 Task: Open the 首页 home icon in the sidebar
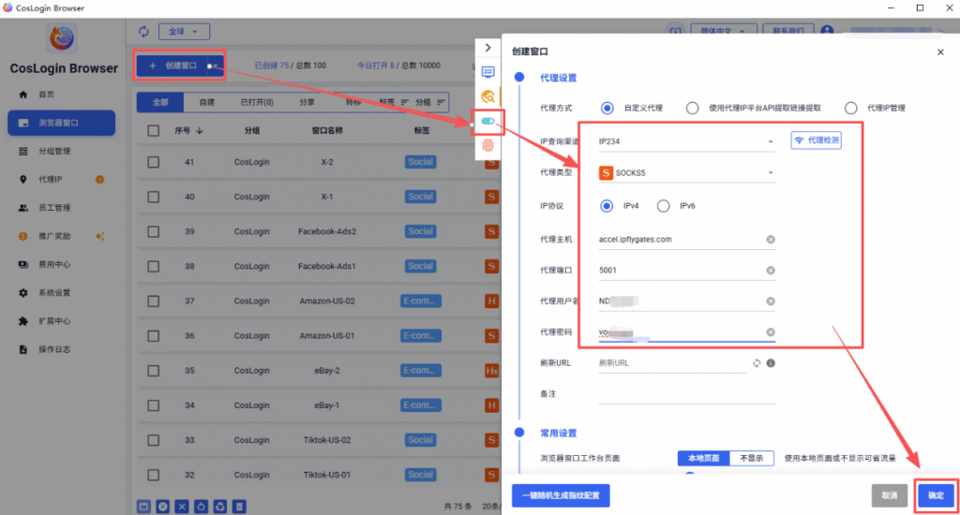(x=23, y=95)
